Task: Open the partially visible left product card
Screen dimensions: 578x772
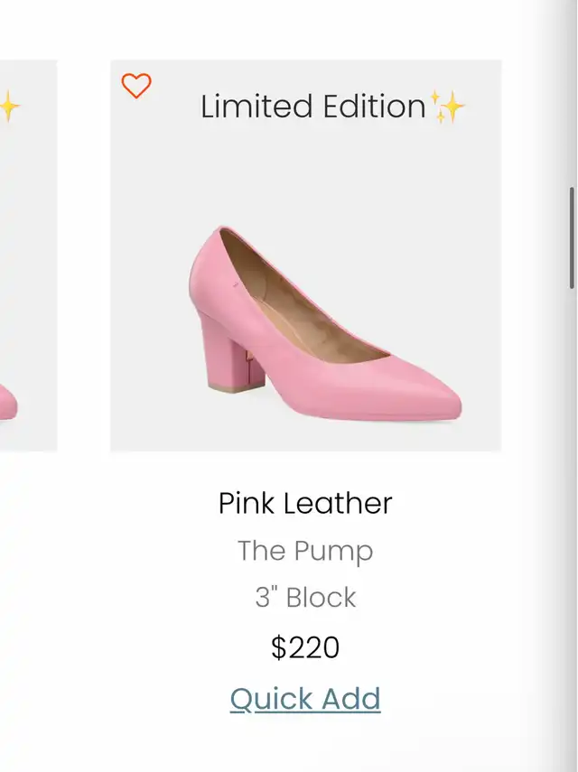Action: coord(29,256)
